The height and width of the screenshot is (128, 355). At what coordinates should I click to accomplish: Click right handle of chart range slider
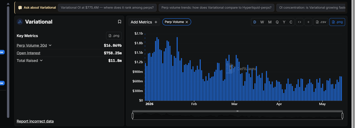342,116
